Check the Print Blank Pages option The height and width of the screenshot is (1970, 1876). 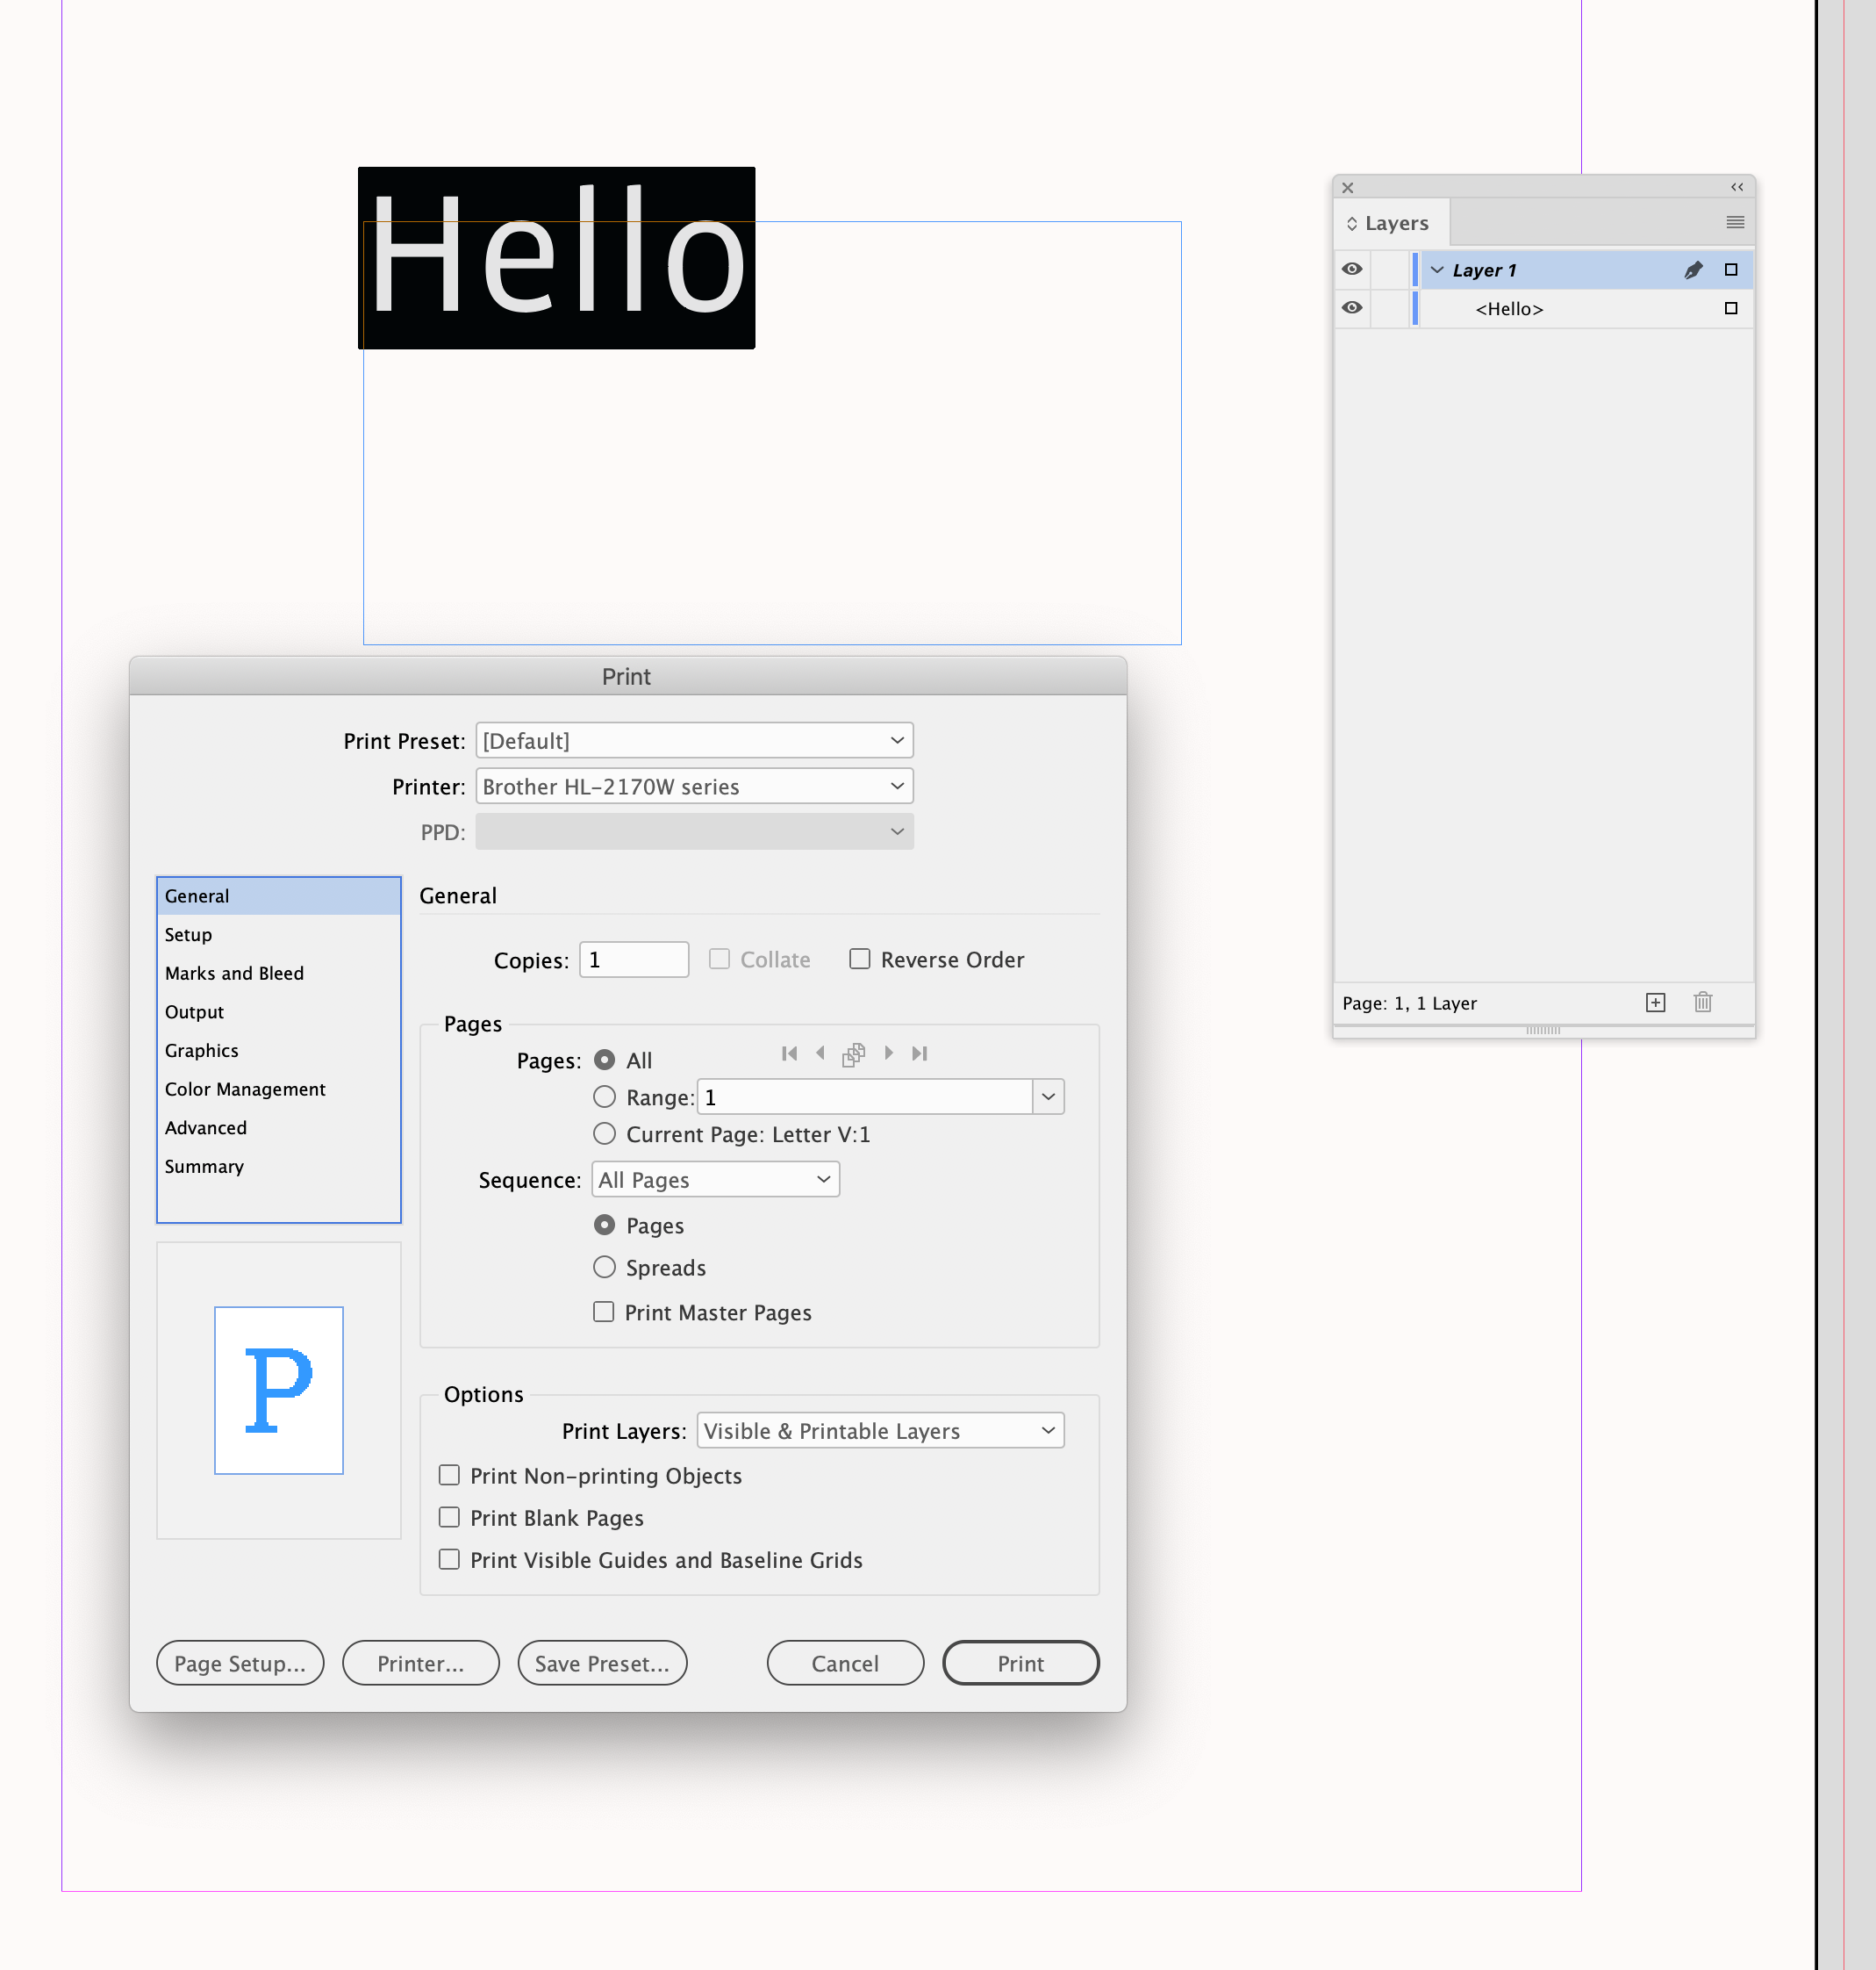point(449,1517)
